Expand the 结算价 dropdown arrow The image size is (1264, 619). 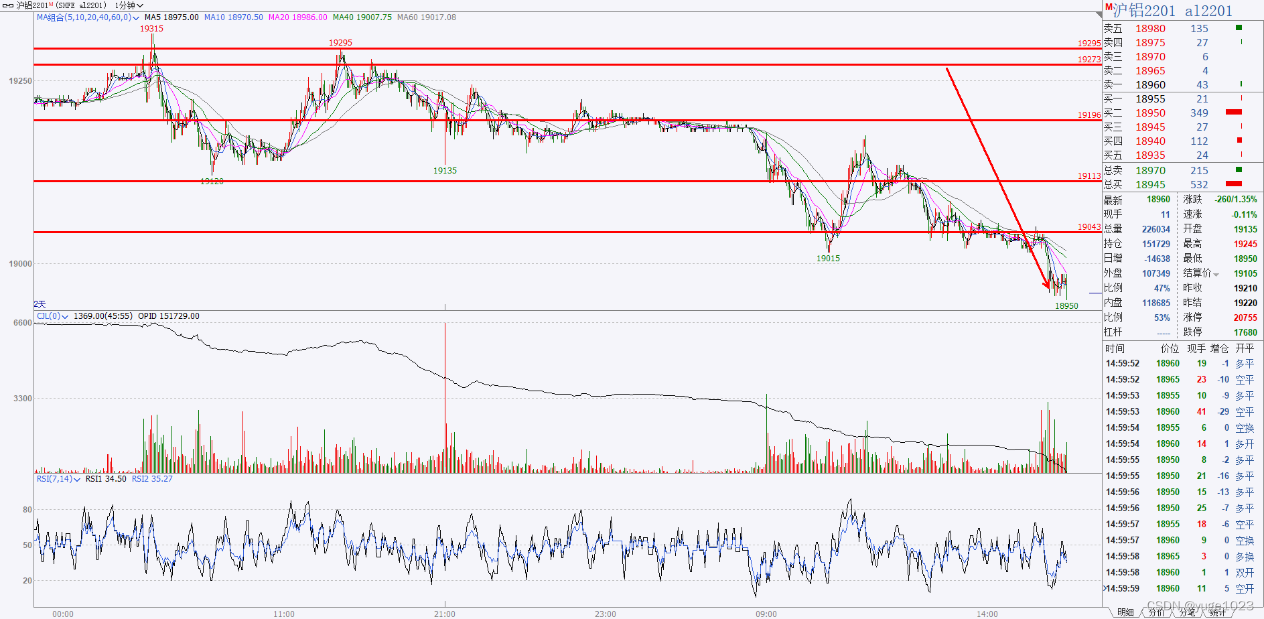(x=1216, y=274)
